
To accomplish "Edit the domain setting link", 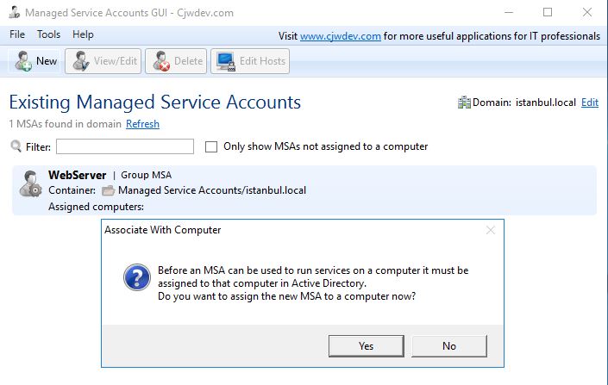I will click(x=590, y=102).
